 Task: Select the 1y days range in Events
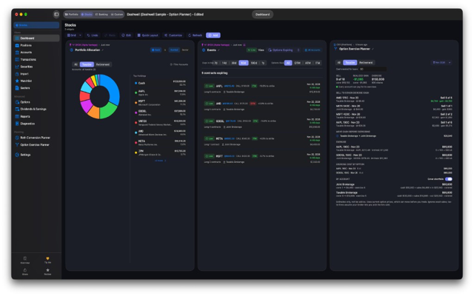pyautogui.click(x=263, y=63)
